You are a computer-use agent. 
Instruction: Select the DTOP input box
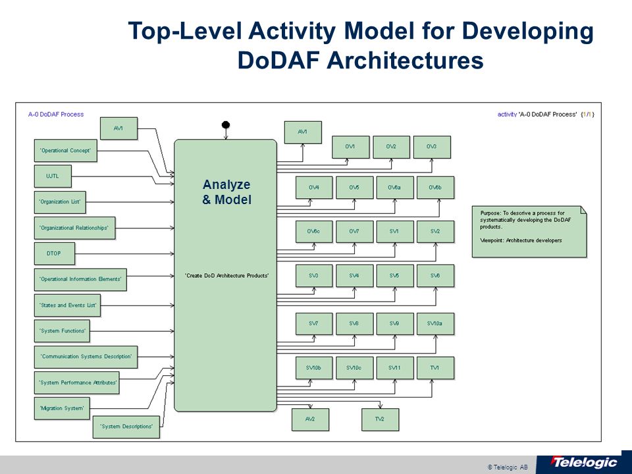[55, 253]
